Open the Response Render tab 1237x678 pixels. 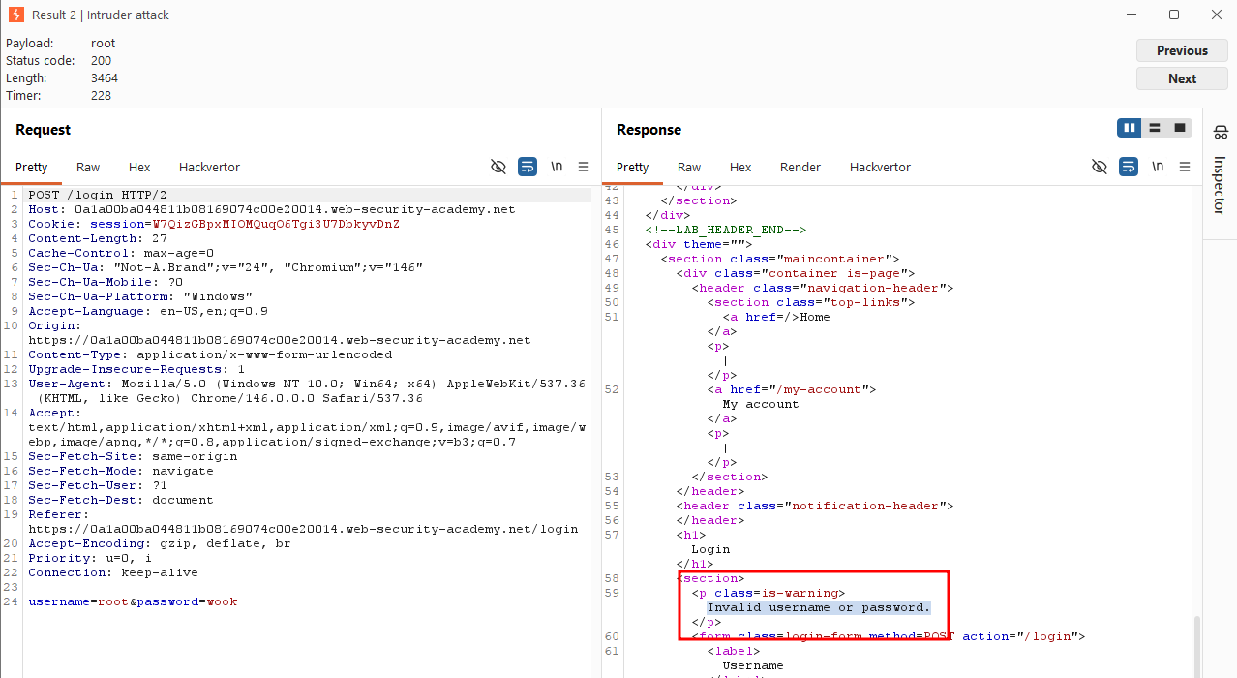(x=800, y=167)
